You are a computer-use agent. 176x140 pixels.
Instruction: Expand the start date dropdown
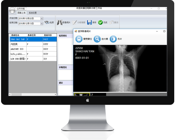coord(42,19)
